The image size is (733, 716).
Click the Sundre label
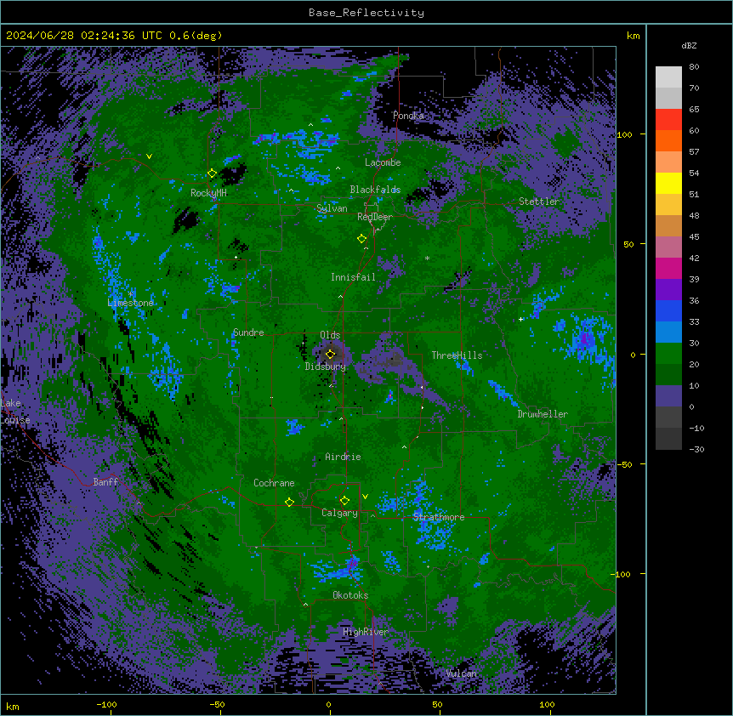tap(248, 332)
